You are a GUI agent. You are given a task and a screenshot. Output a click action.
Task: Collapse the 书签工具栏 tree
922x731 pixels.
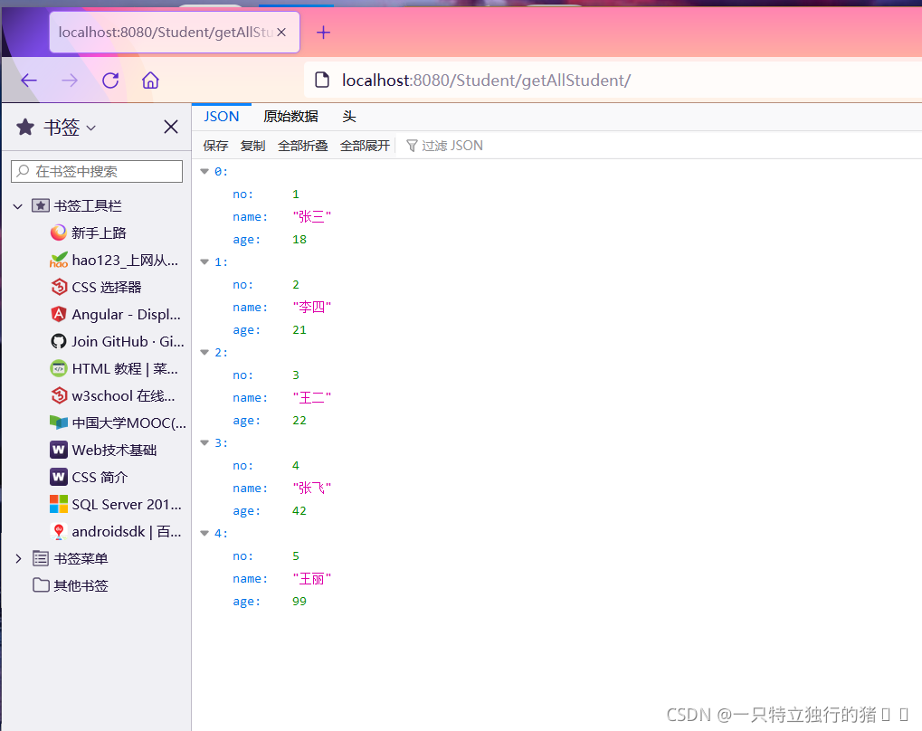point(17,206)
